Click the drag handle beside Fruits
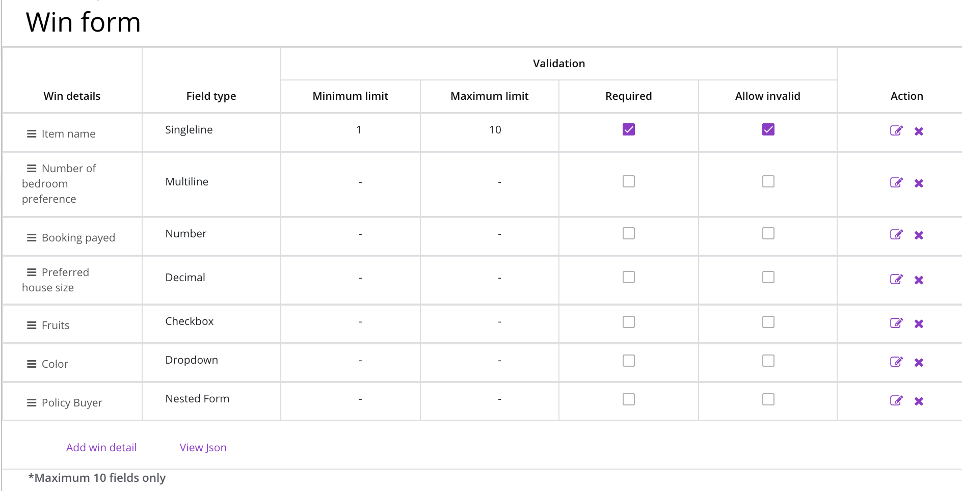This screenshot has width=962, height=491. [32, 325]
